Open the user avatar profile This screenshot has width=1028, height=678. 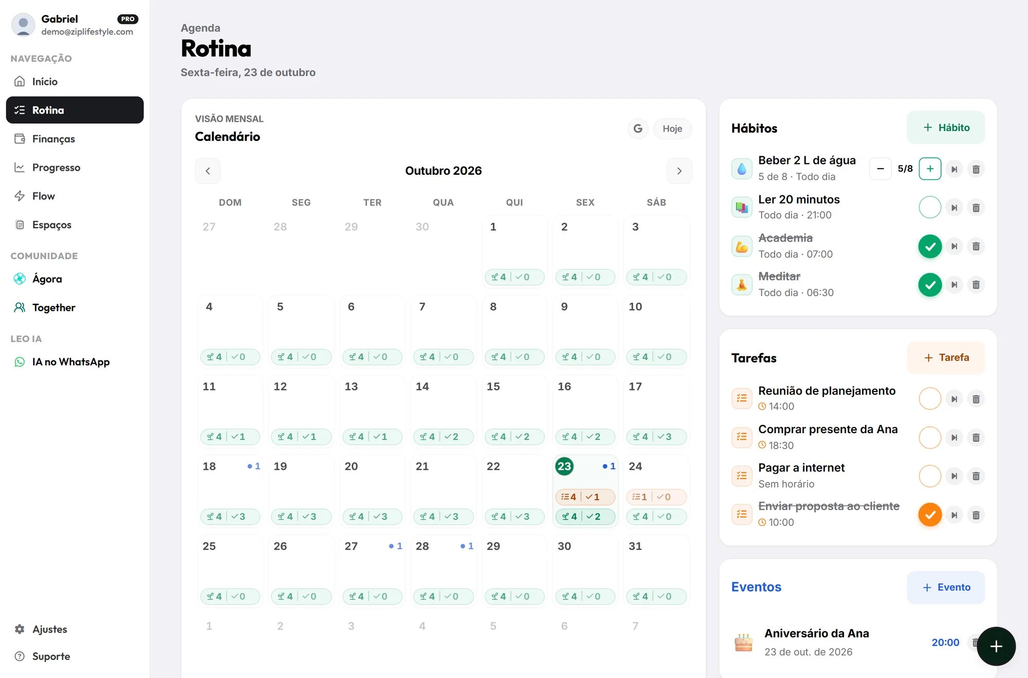tap(23, 24)
